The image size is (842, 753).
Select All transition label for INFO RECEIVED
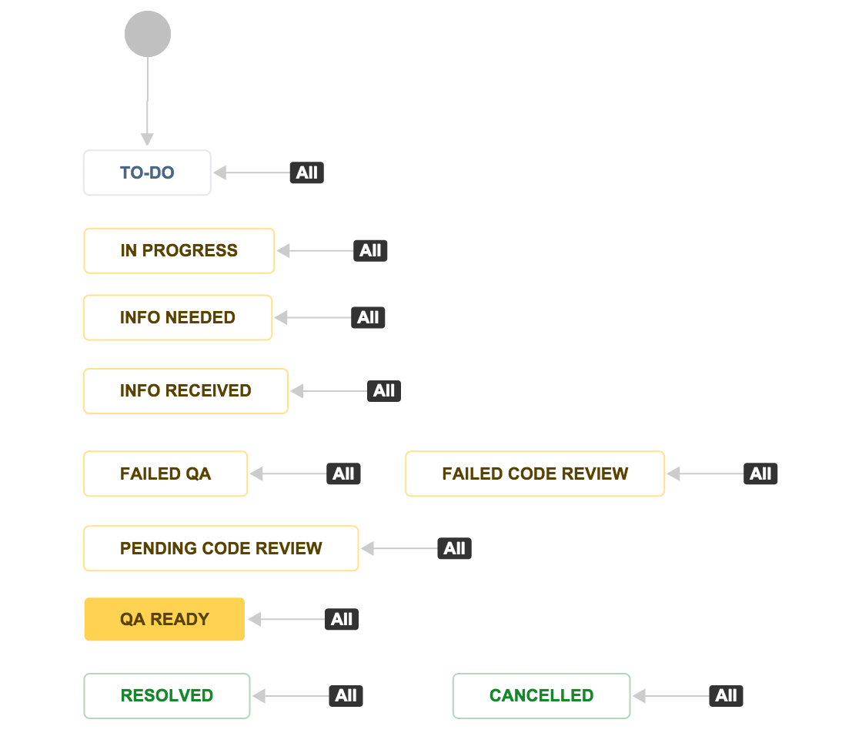384,391
